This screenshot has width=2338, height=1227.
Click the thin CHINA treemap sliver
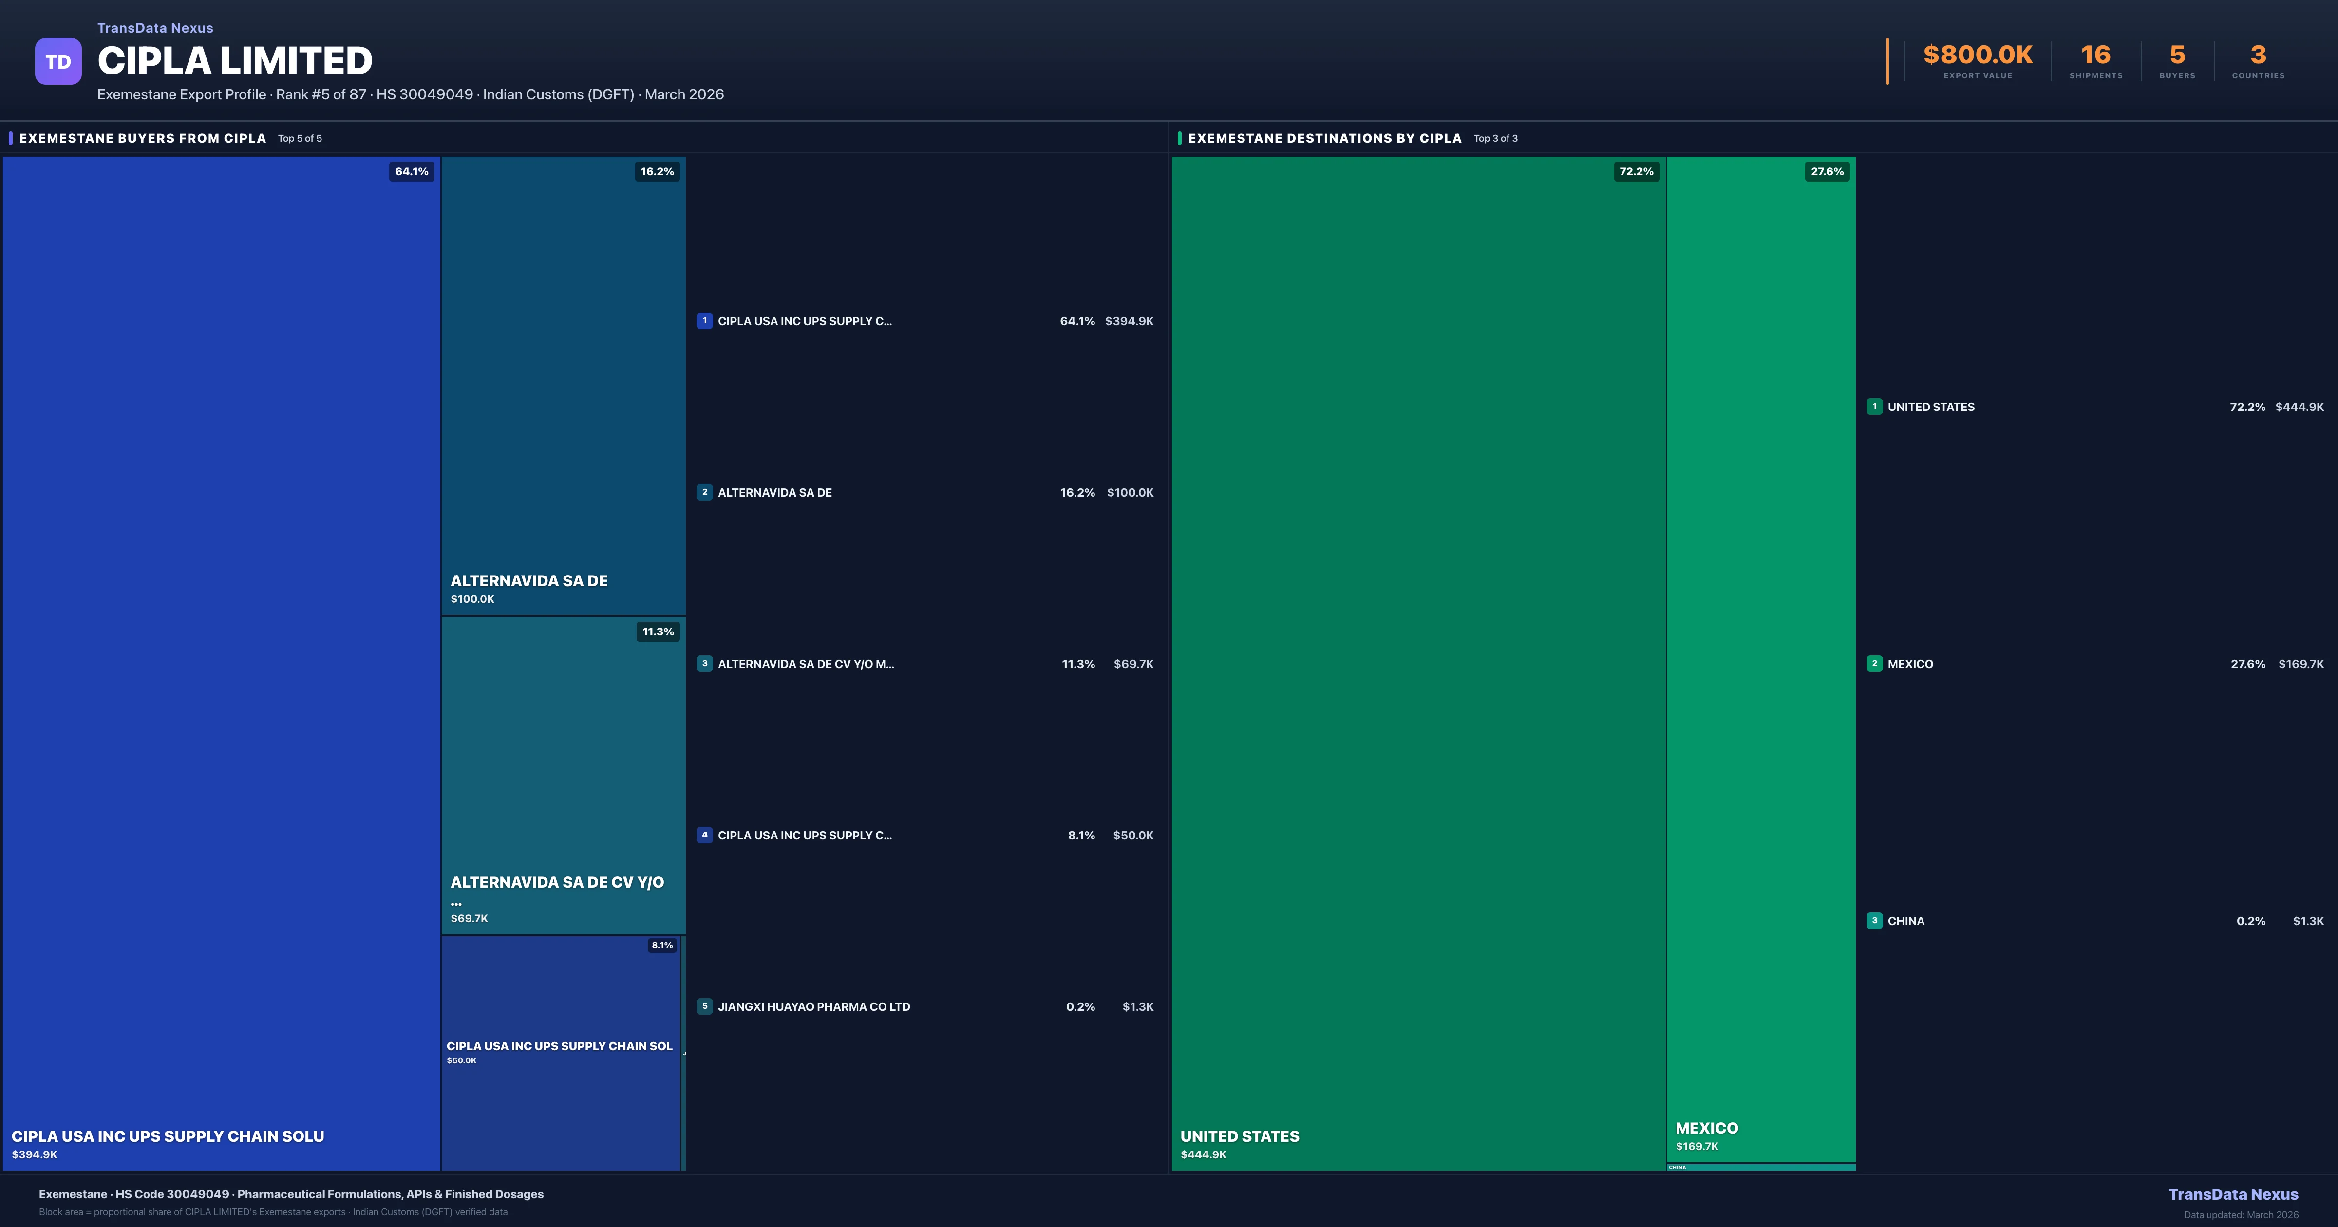(x=1761, y=1167)
